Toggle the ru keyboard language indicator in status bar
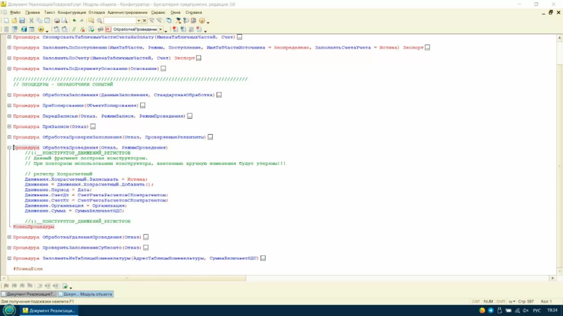 [512, 301]
